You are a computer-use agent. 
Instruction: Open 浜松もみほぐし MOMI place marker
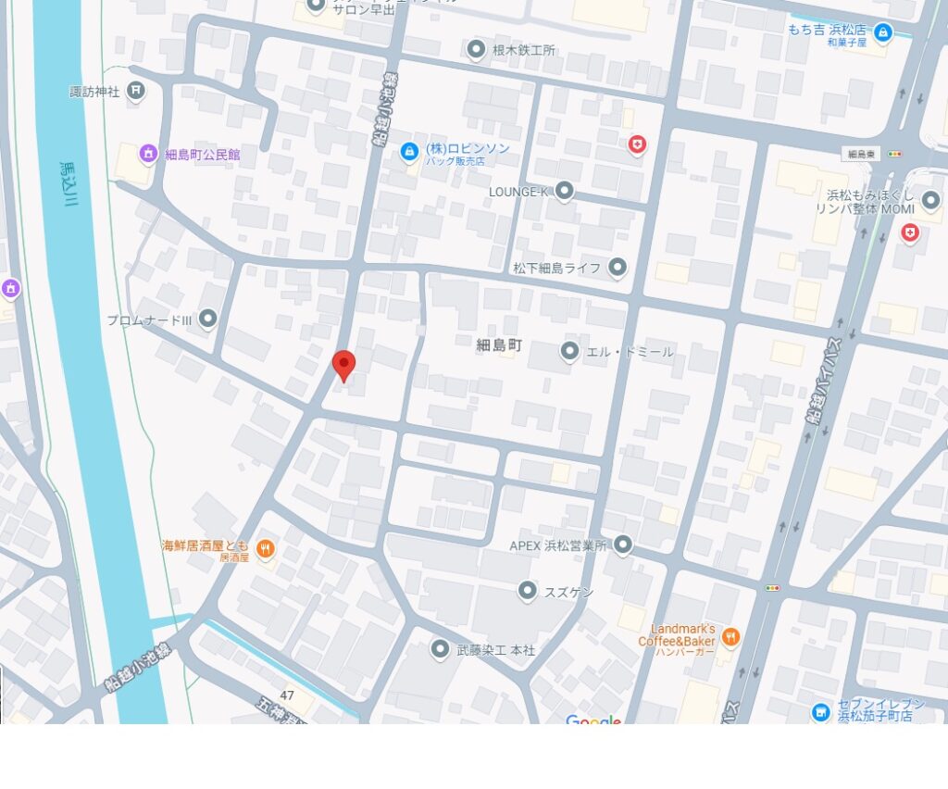click(930, 201)
